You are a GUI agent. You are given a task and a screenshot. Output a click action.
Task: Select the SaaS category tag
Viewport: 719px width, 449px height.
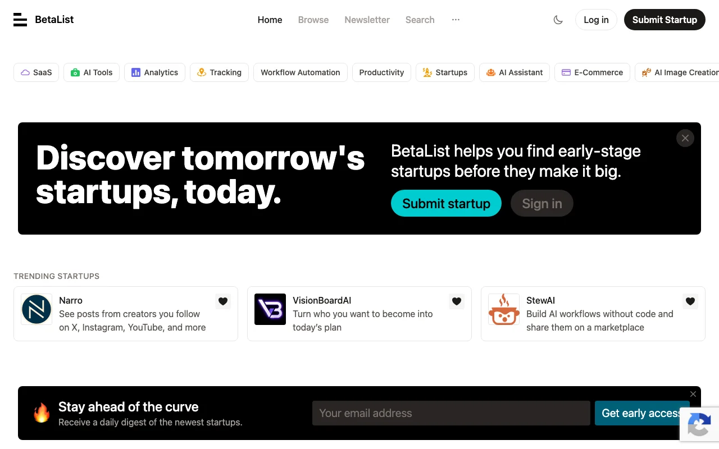[x=37, y=72]
